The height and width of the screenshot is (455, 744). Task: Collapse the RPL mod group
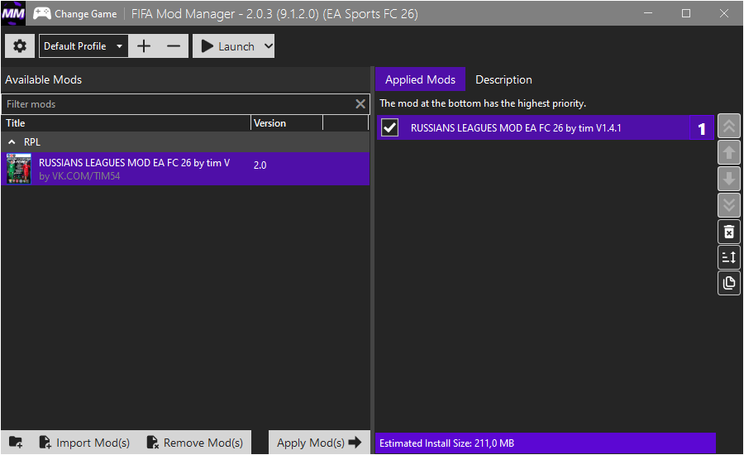[x=12, y=142]
